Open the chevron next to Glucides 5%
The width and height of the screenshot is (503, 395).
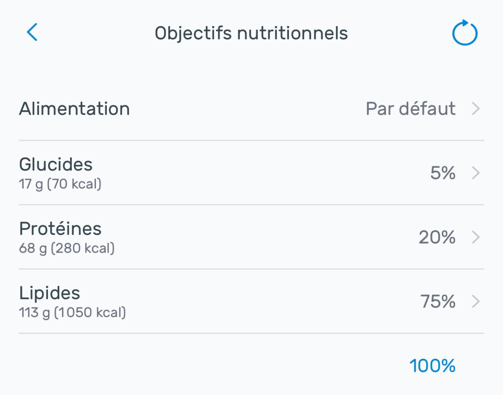[x=476, y=173]
